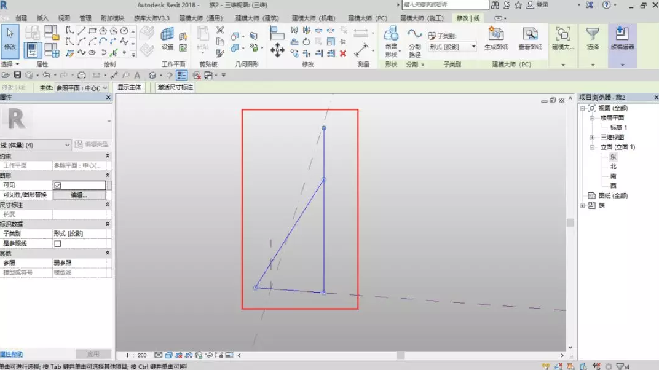
Task: Select the 南 elevation view in project browser
Action: point(613,176)
